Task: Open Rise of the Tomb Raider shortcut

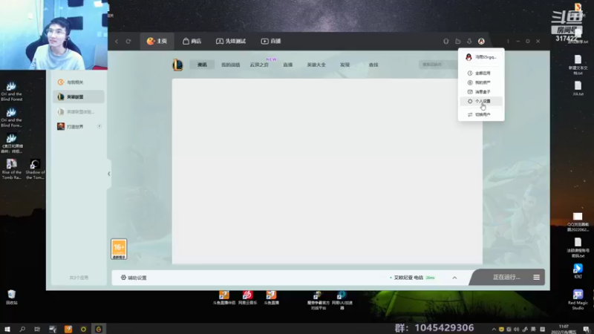Action: 11,169
